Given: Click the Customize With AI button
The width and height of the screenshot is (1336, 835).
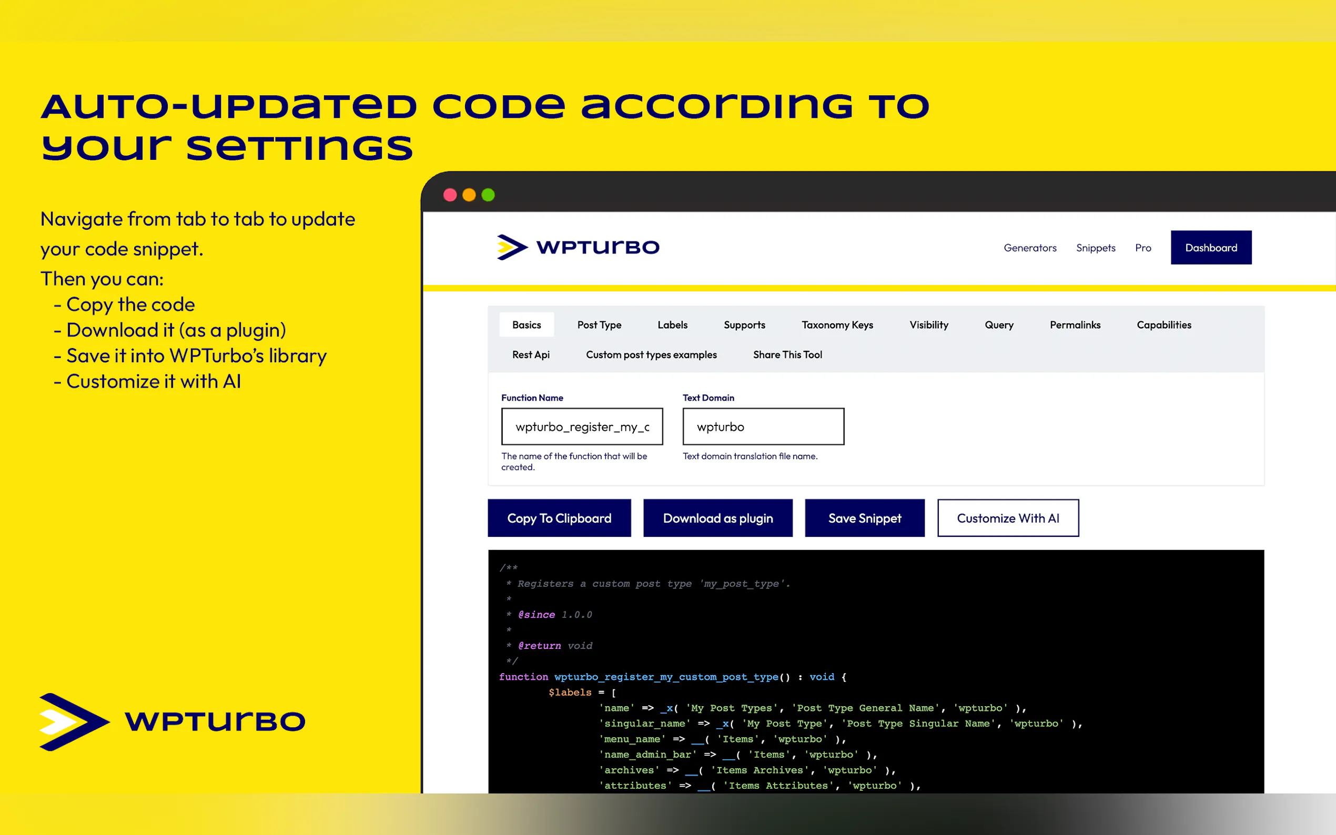Looking at the screenshot, I should 1007,518.
